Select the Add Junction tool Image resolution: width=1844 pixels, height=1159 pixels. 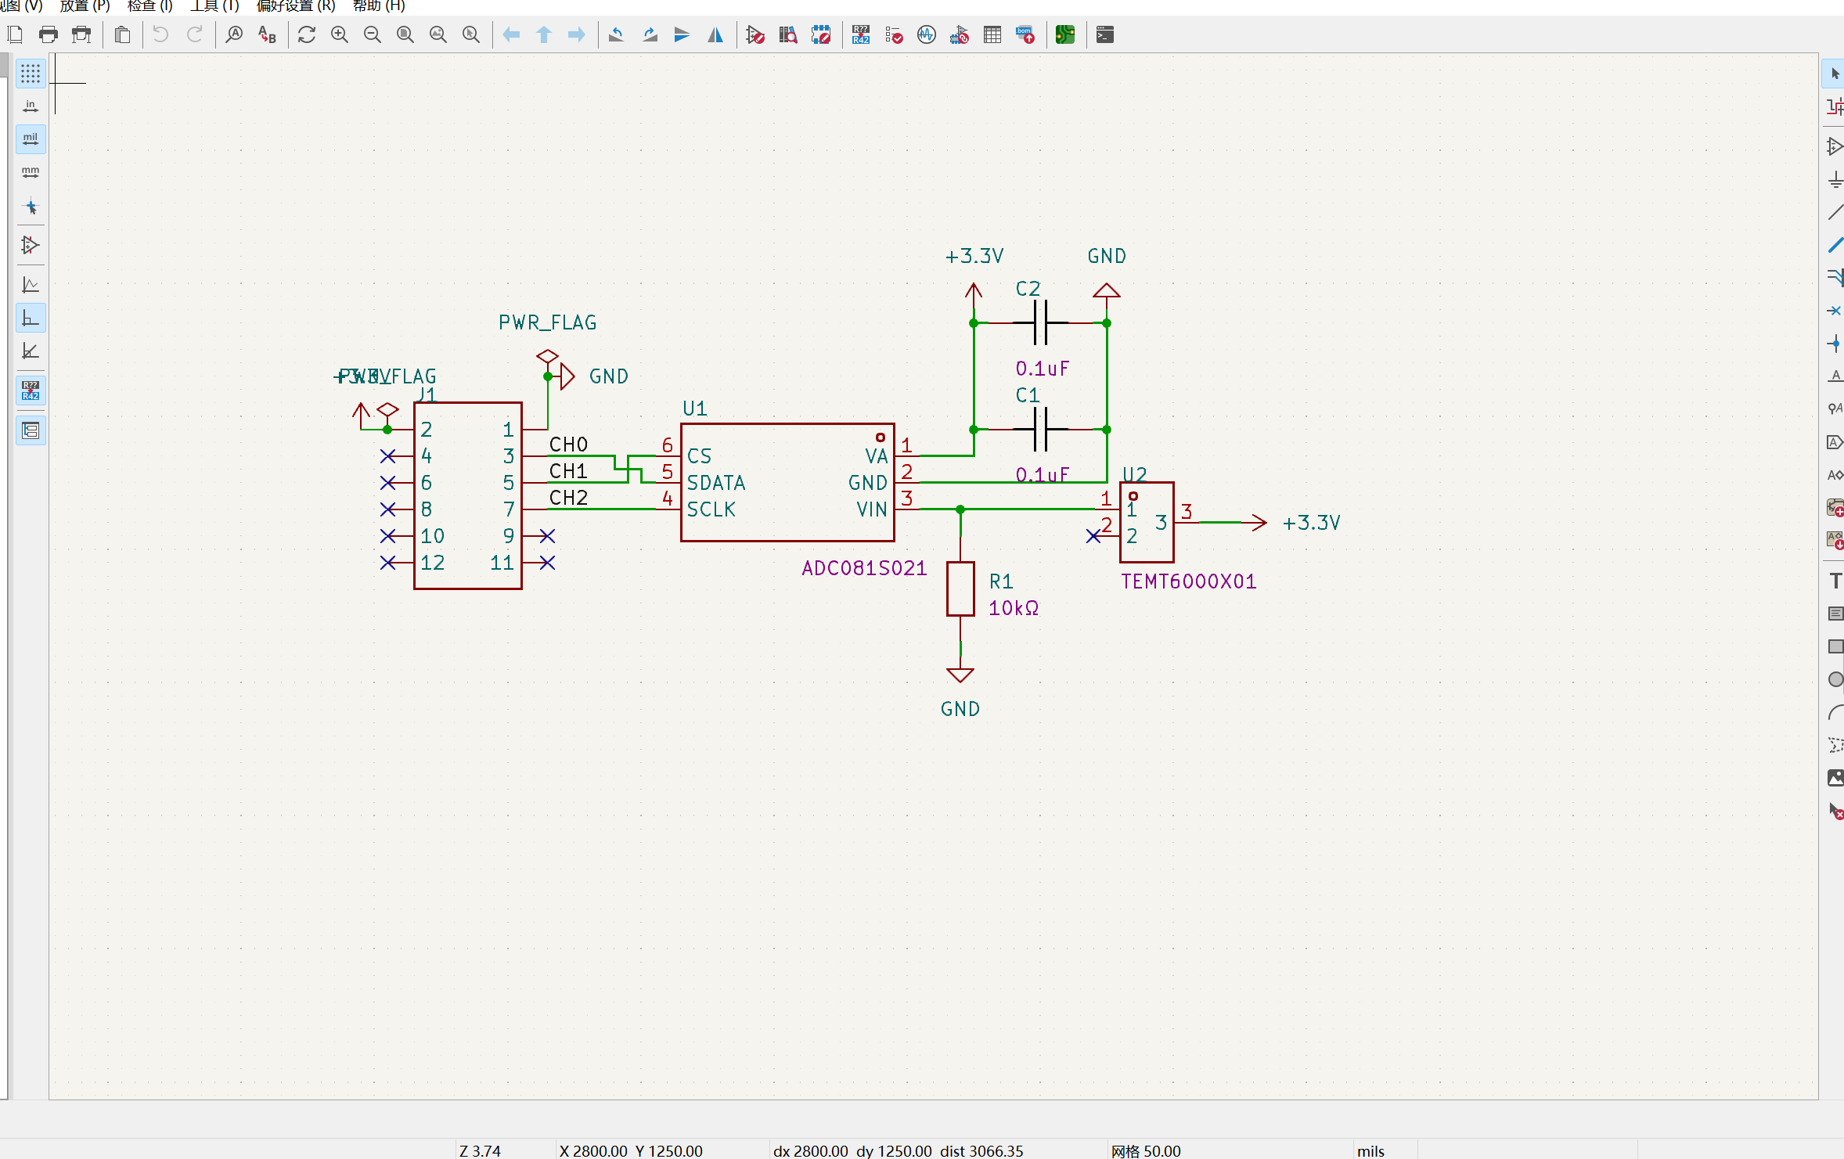[1835, 344]
